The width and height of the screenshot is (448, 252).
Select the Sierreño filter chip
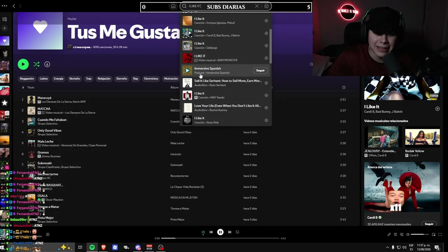[x=122, y=79]
